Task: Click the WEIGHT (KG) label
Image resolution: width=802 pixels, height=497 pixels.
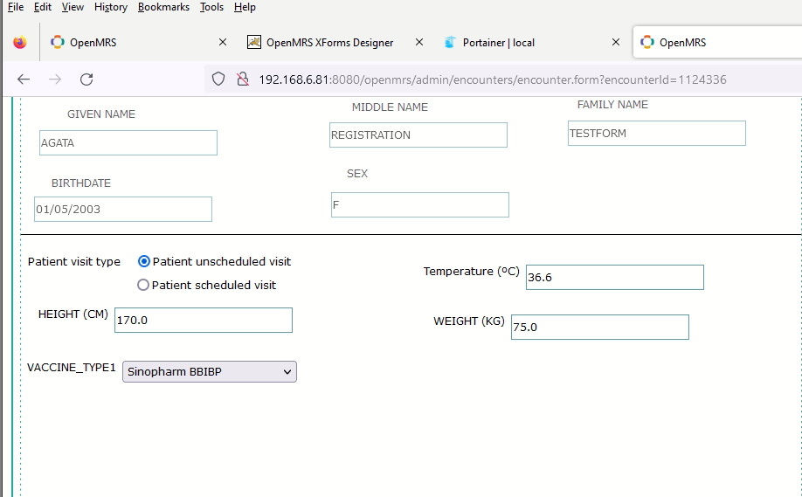Action: 469,321
